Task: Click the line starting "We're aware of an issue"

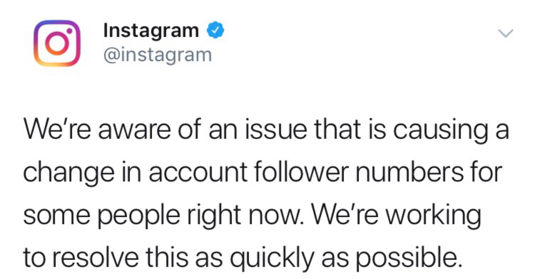Action: tap(266, 131)
